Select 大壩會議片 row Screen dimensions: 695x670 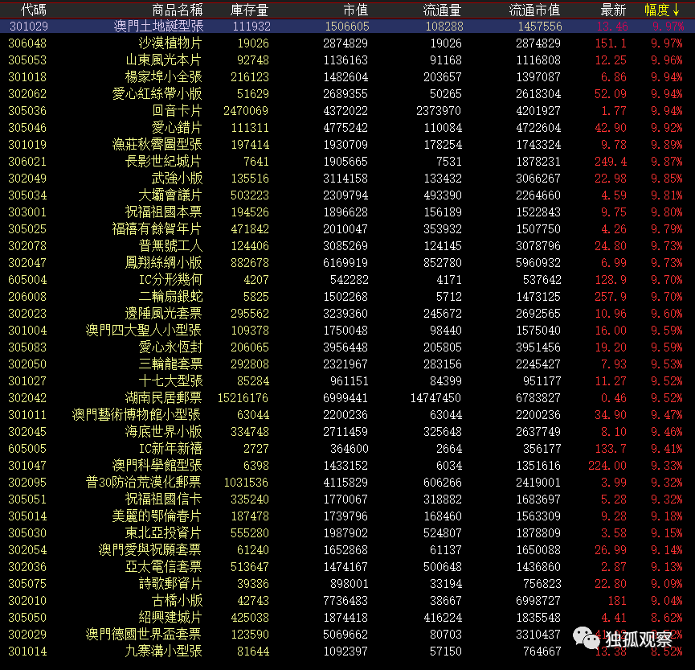point(347,195)
